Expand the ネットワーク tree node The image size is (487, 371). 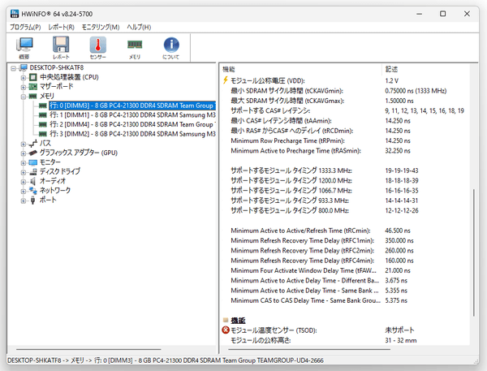24,191
